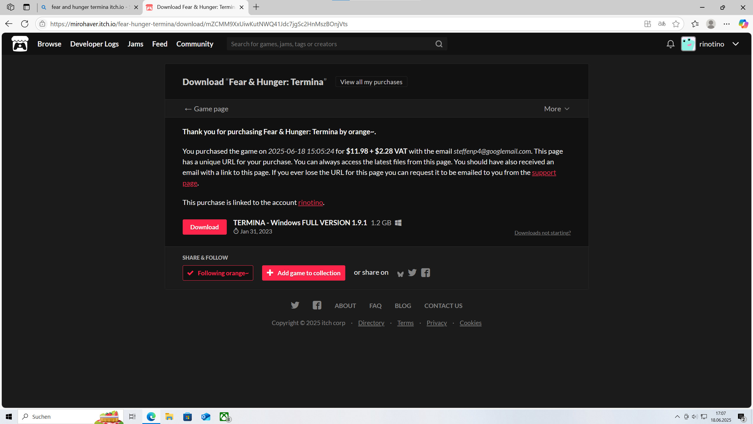753x424 pixels.
Task: Select the Download Fear & Hunger tab
Action: (196, 7)
